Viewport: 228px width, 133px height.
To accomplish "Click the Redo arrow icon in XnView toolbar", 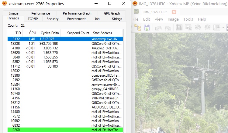I will [x=168, y=28].
